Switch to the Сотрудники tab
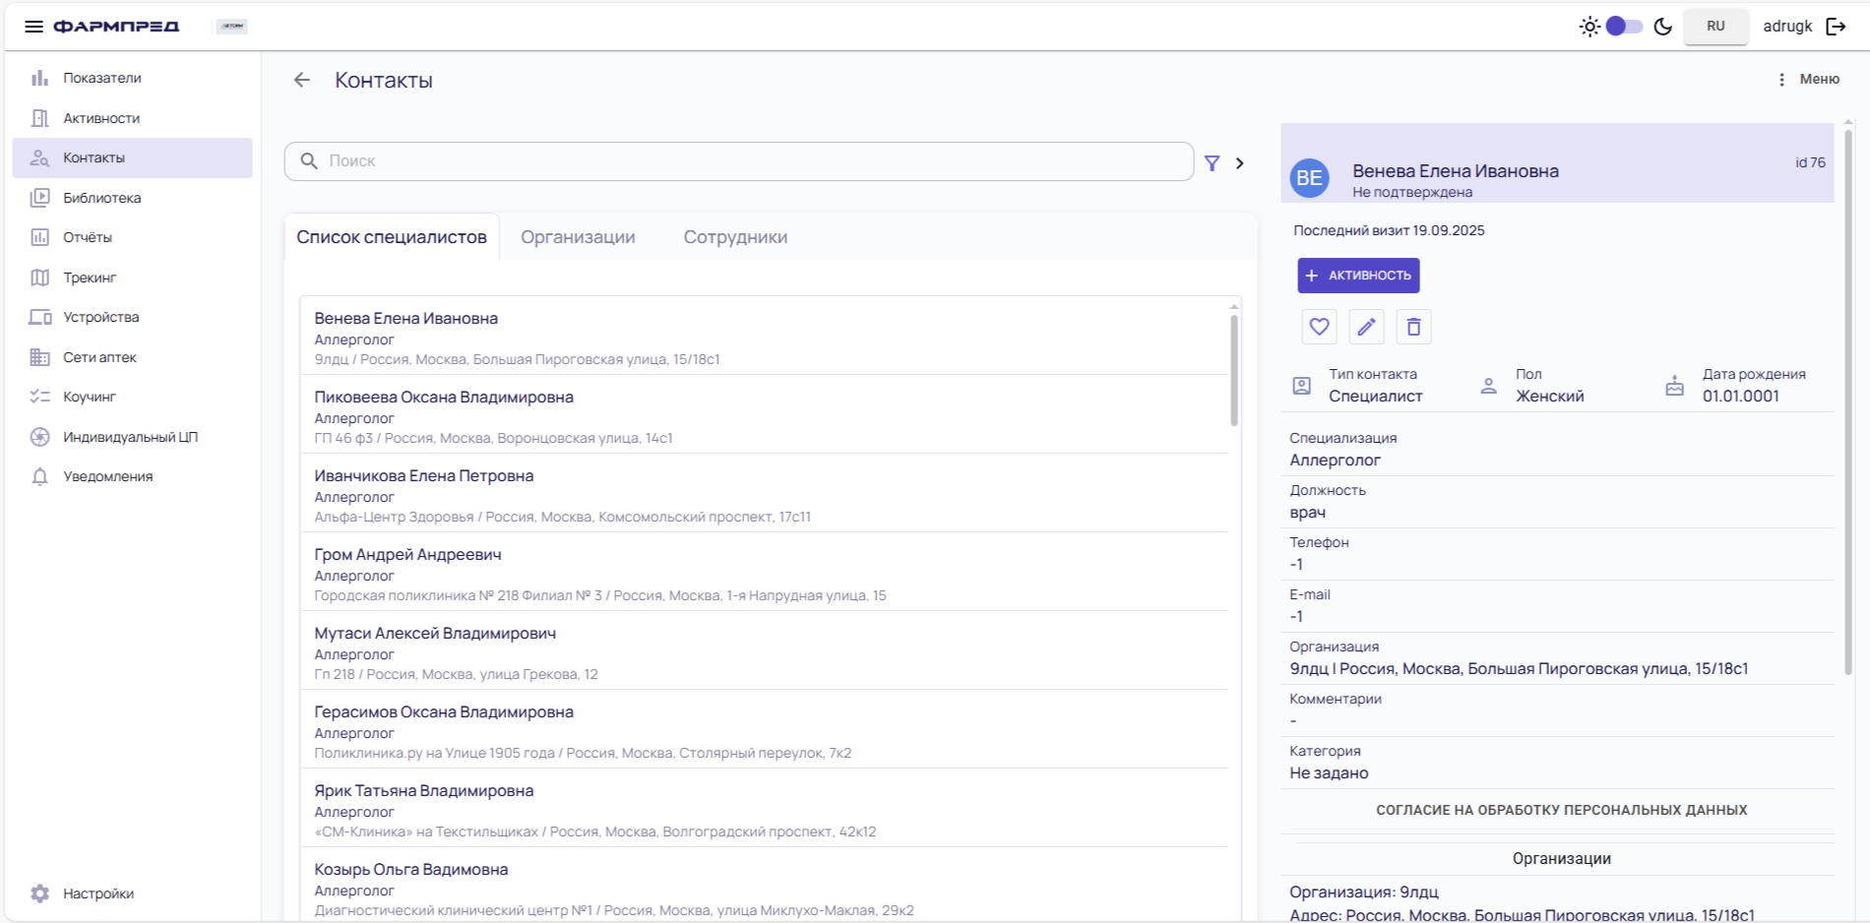 [x=735, y=237]
